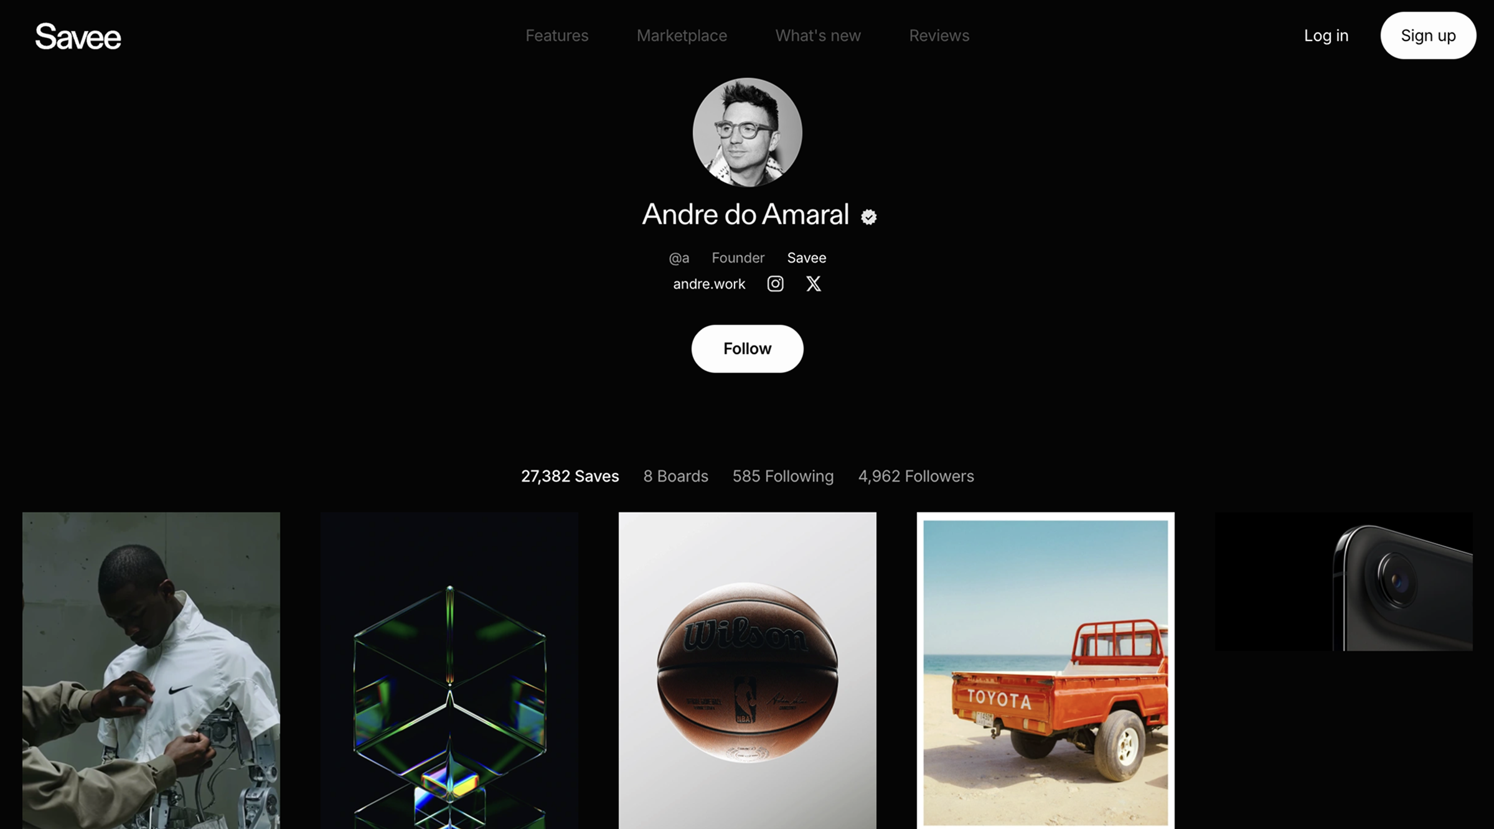Screen dimensions: 1494x829
Task: Open the Marketplace menu item
Action: click(x=682, y=35)
